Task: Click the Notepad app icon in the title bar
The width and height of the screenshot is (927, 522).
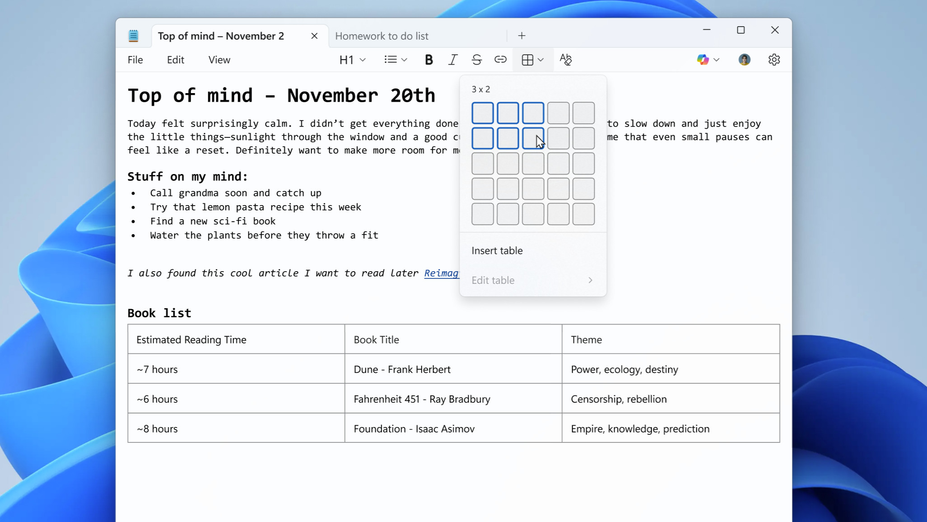Action: [134, 35]
